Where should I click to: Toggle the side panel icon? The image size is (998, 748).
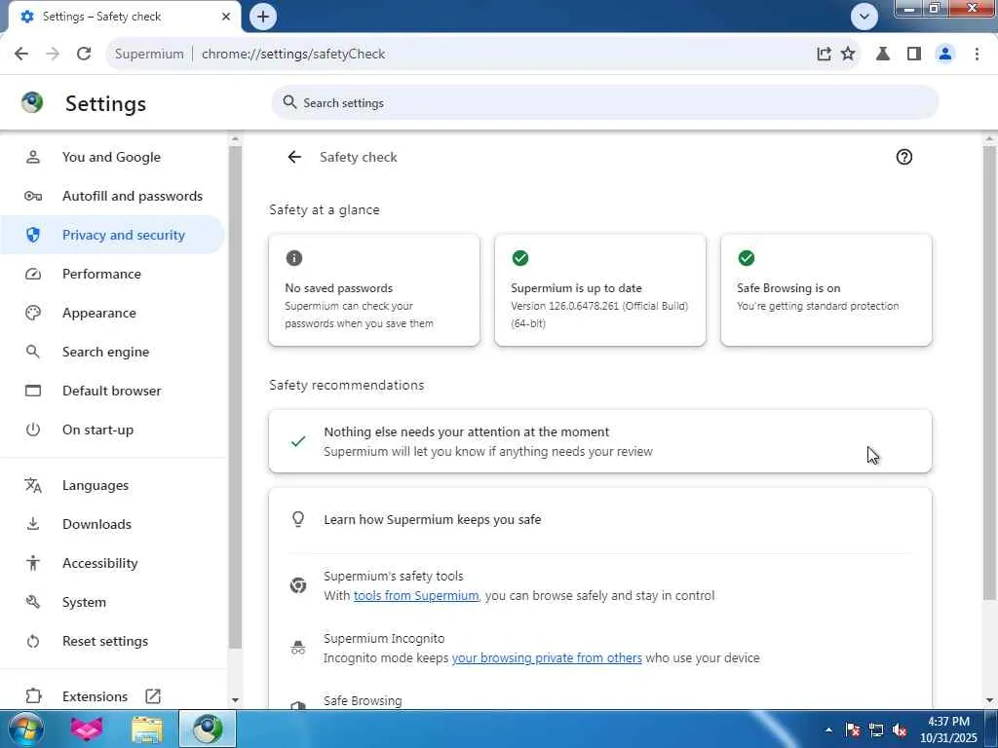coord(914,54)
